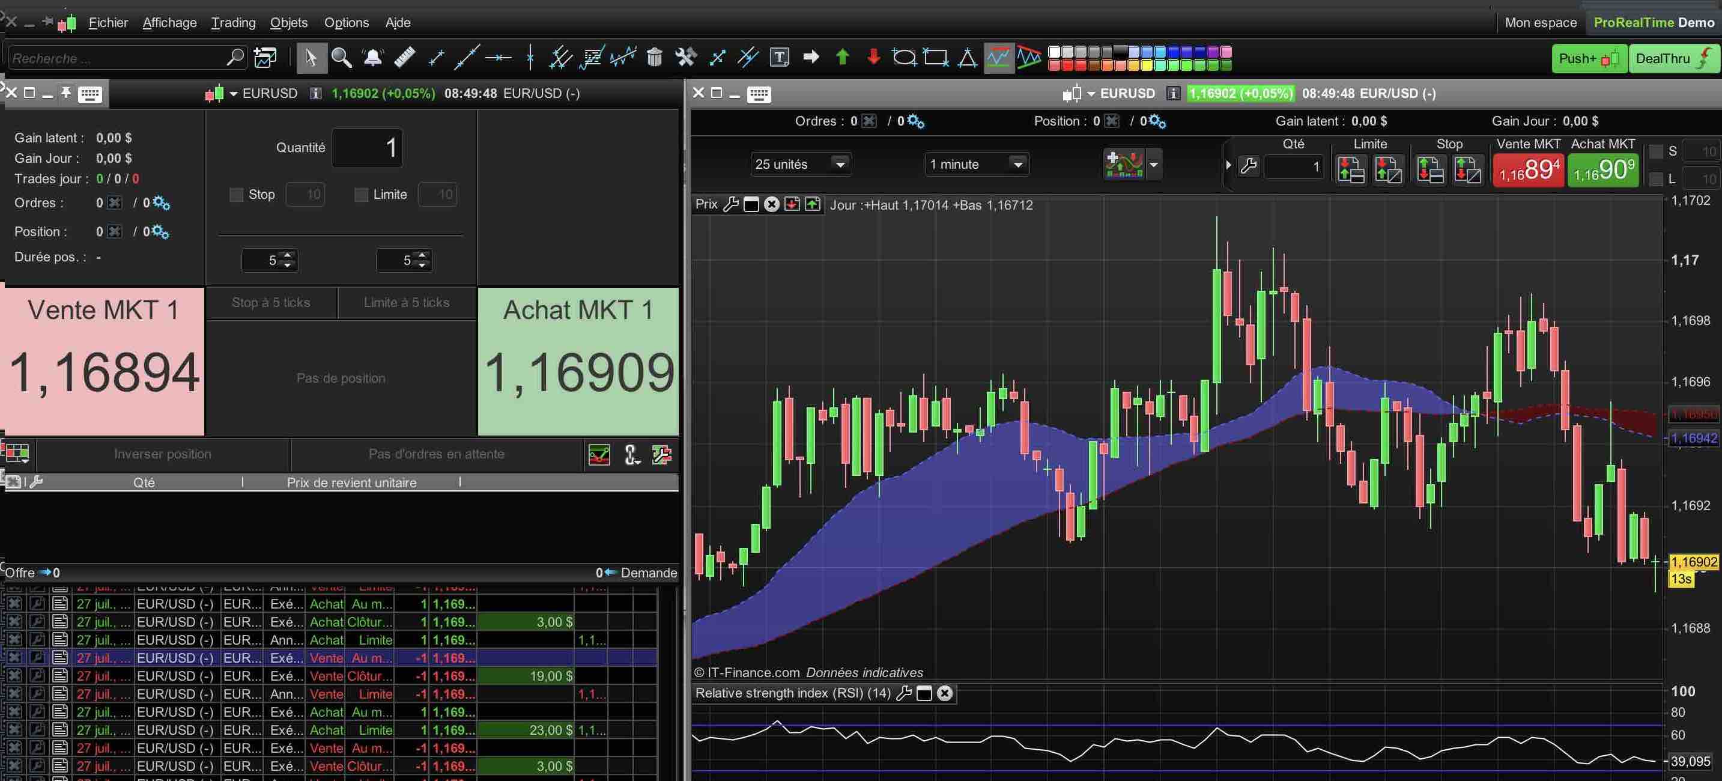
Task: Toggle the S checkbox in chart toolbar
Action: click(x=1656, y=152)
